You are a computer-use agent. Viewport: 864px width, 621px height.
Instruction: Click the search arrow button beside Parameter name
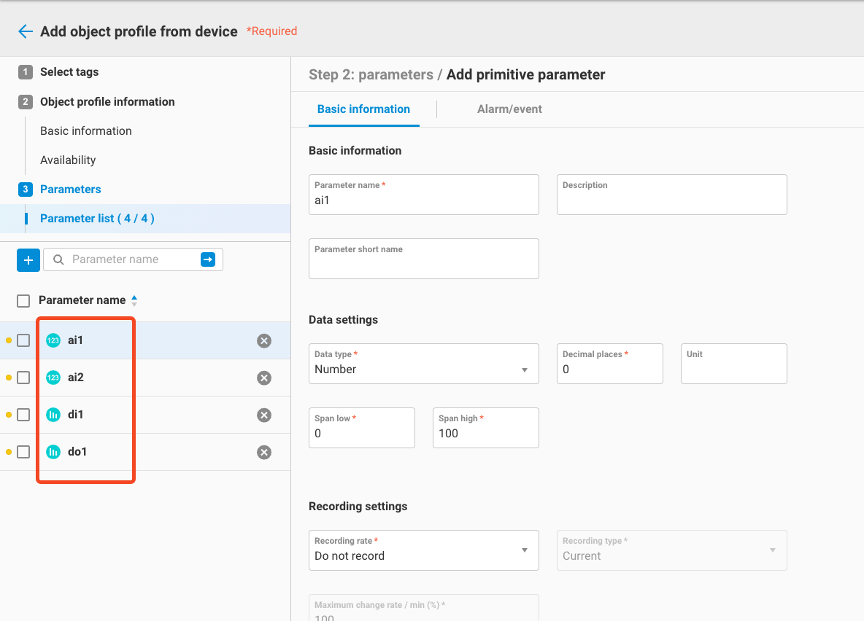point(208,259)
